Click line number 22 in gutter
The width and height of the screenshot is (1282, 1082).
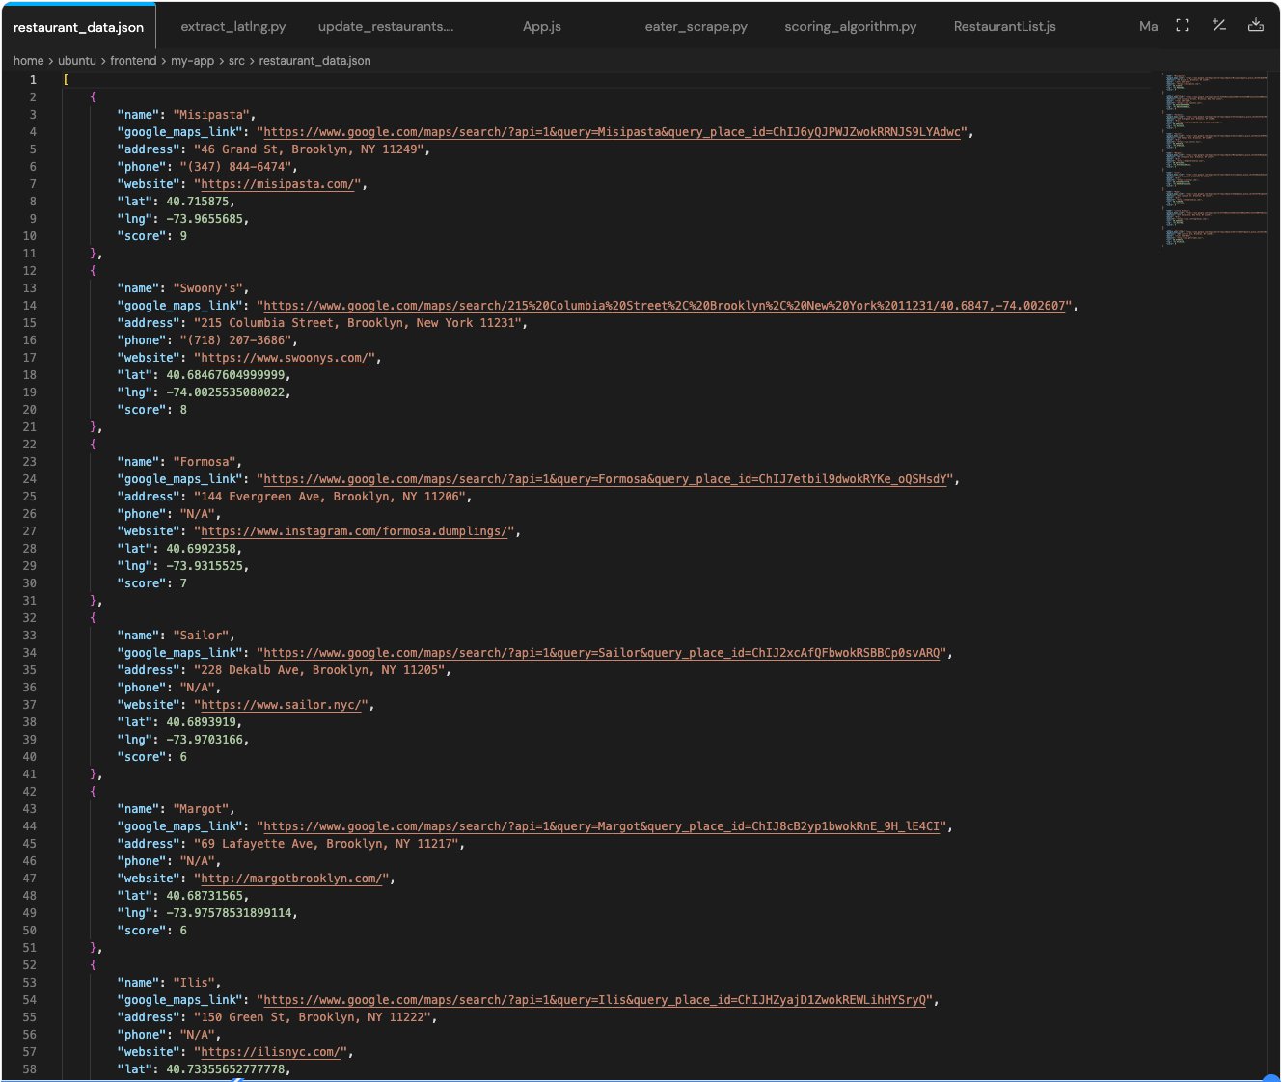point(29,445)
